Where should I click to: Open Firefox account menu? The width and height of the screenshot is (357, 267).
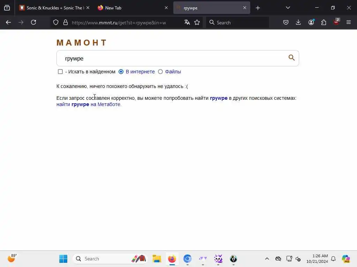click(x=311, y=22)
